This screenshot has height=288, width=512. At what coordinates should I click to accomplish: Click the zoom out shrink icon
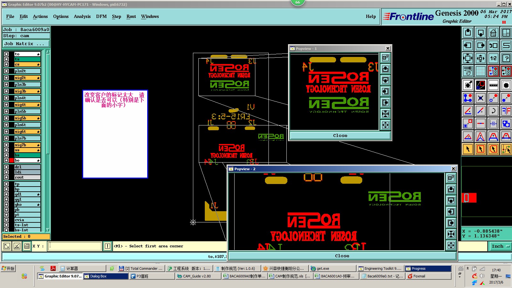click(481, 58)
